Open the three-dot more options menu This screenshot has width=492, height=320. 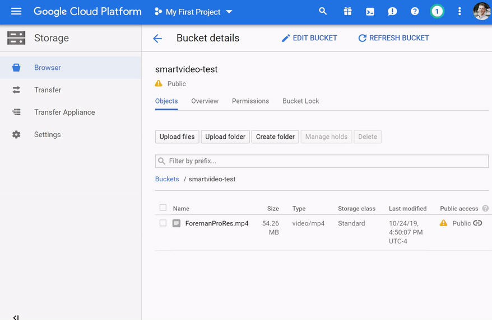[x=459, y=11]
